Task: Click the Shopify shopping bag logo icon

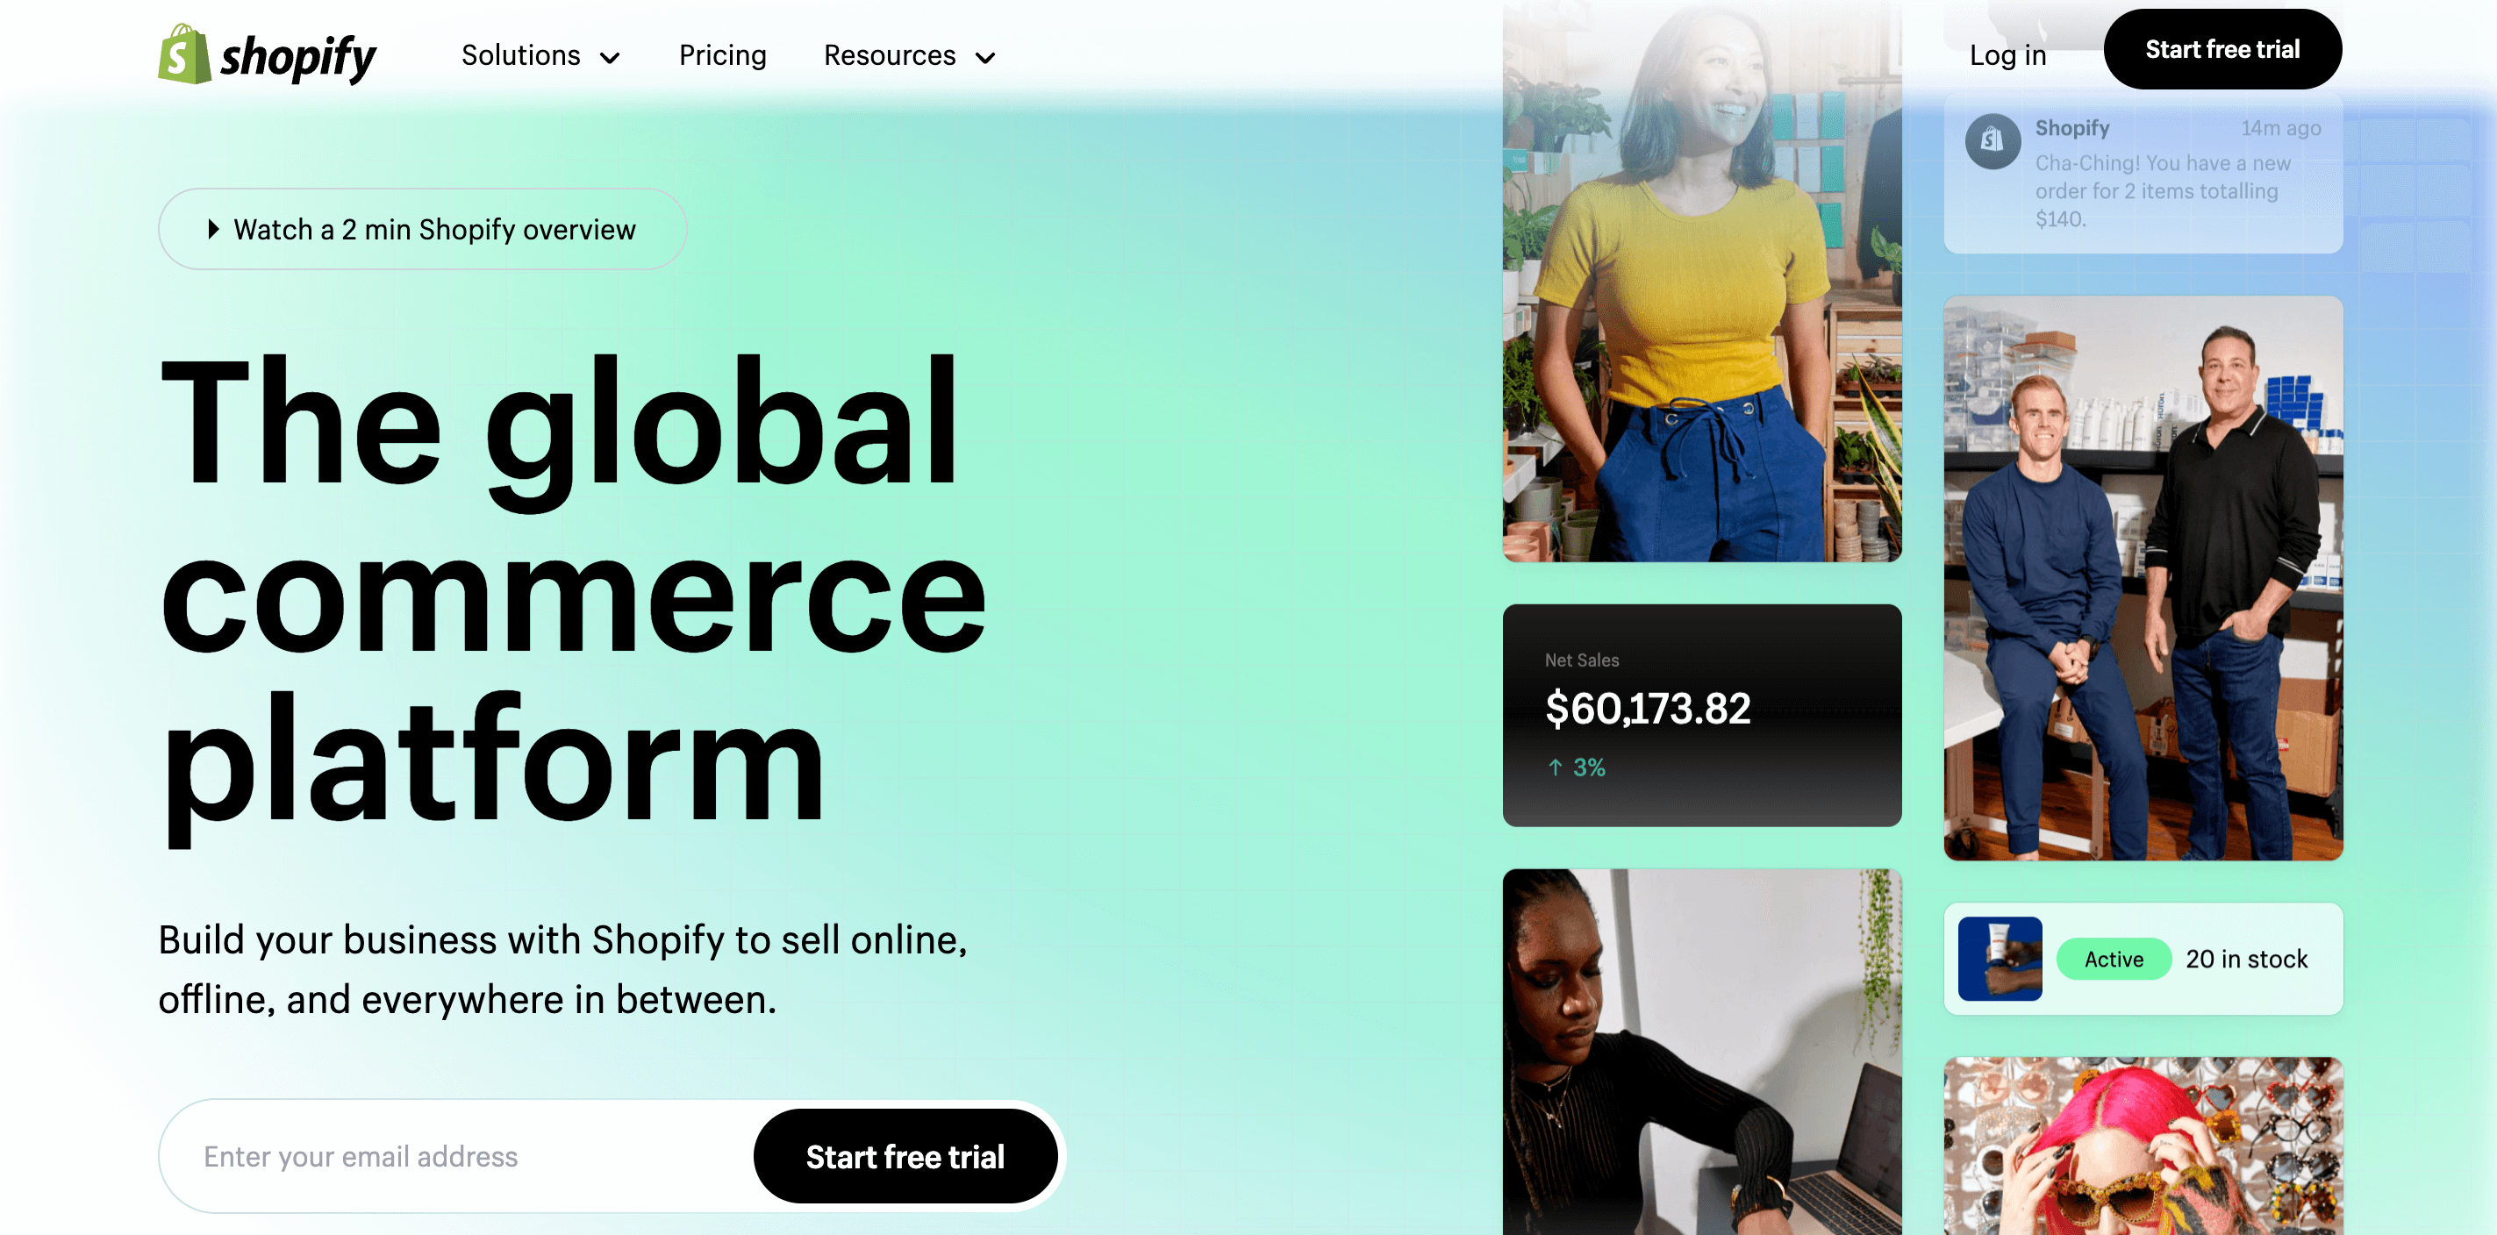Action: click(184, 54)
